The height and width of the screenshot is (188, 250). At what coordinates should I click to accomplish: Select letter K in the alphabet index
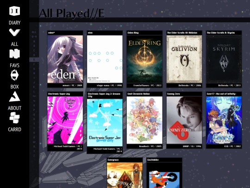[x=34, y=87]
